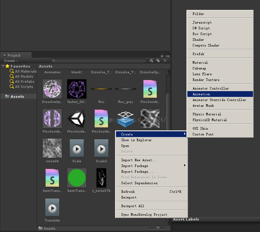Adjust the asset icon size slider
Image resolution: width=260 pixels, height=232 pixels.
coord(158,228)
